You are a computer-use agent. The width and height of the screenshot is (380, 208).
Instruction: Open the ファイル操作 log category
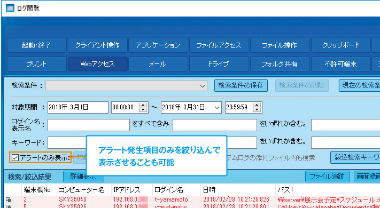[x=280, y=45]
